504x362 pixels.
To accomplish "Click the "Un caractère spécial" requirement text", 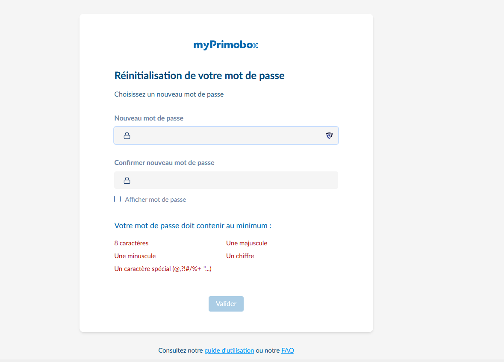I will (163, 269).
